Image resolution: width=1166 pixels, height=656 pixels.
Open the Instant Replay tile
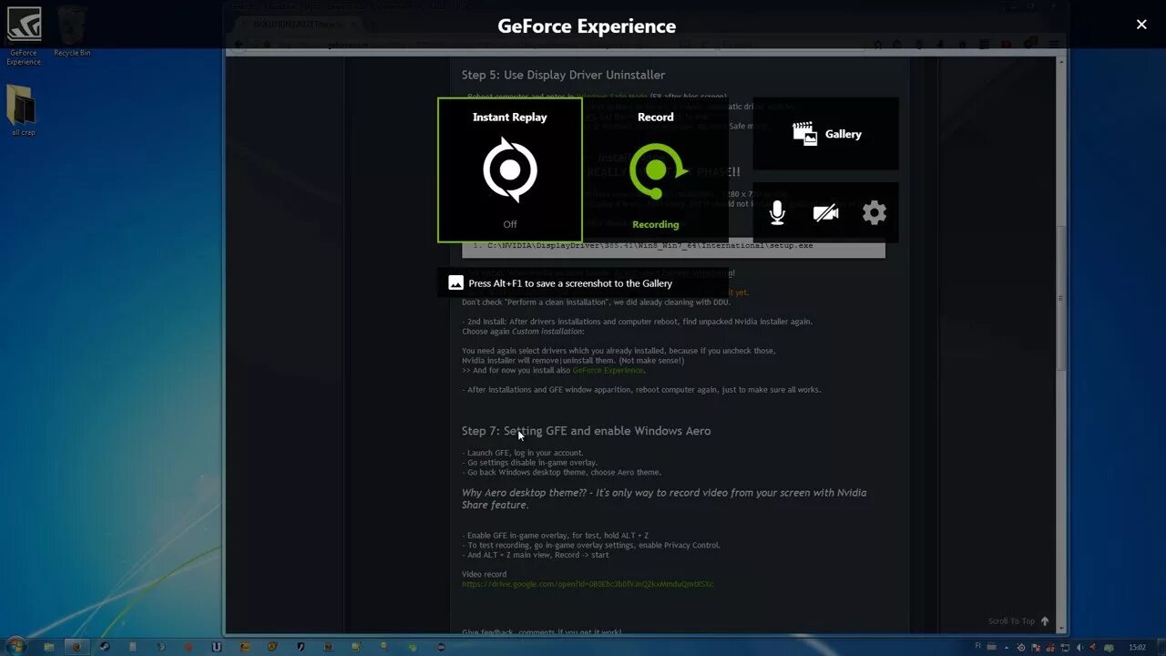tap(510, 170)
